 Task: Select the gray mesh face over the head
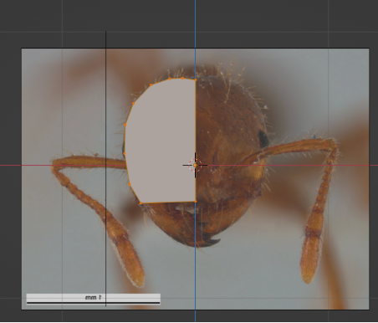[161, 140]
